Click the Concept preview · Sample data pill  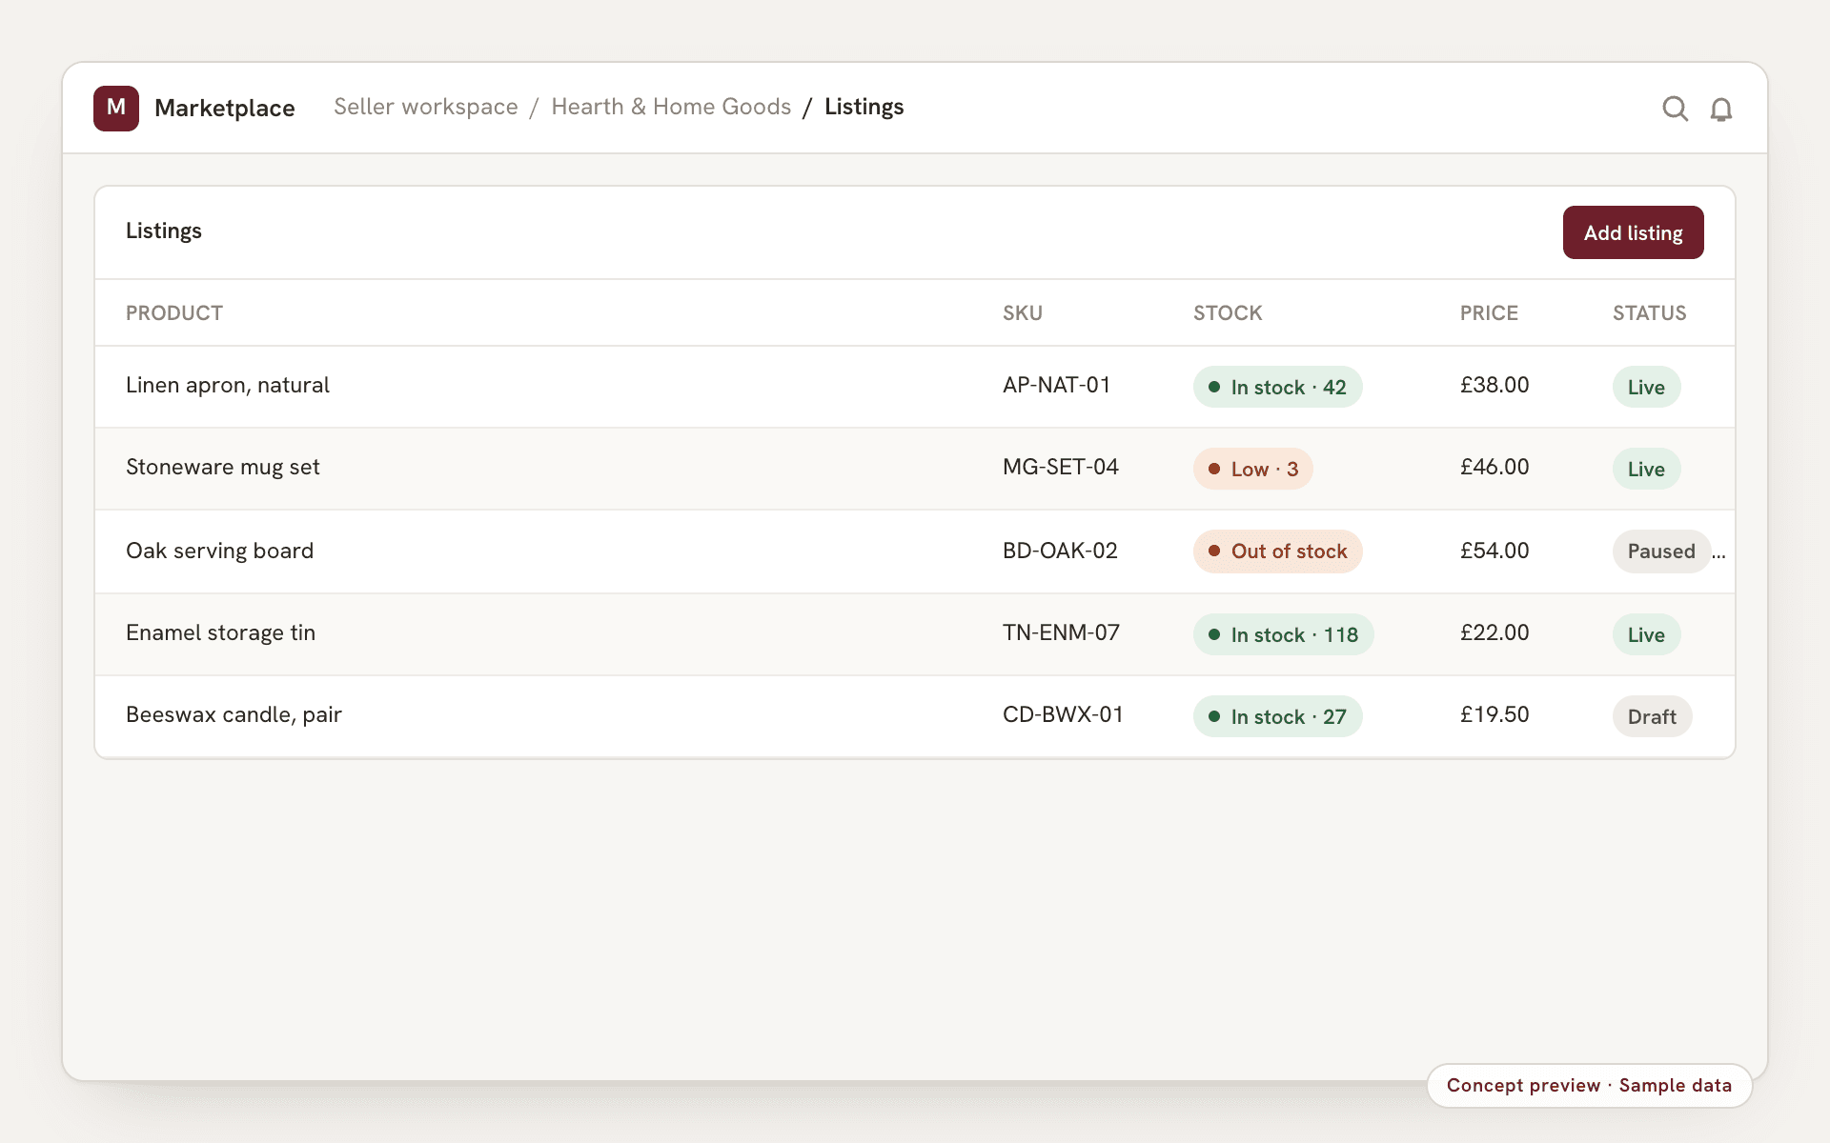click(1589, 1085)
